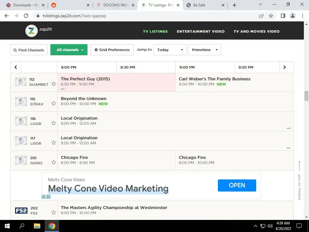
Task: Open Windows taskbar search
Action: point(22,226)
